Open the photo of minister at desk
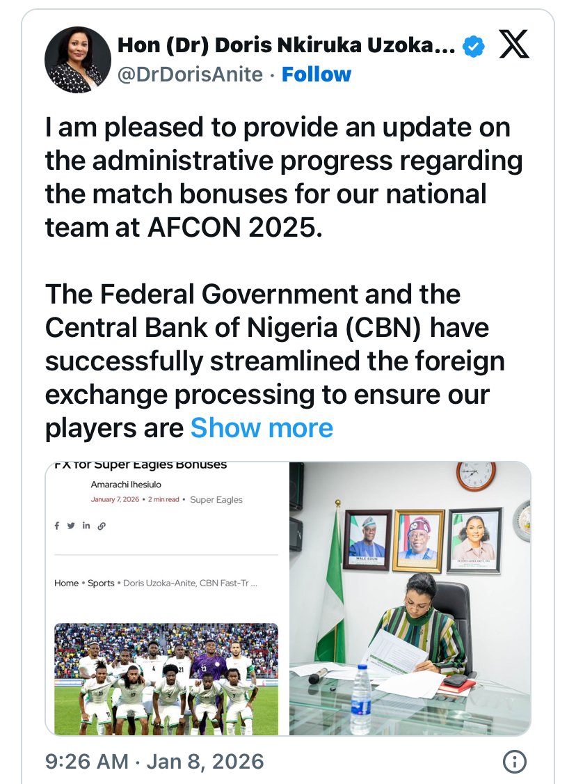The width and height of the screenshot is (576, 784). [x=410, y=597]
